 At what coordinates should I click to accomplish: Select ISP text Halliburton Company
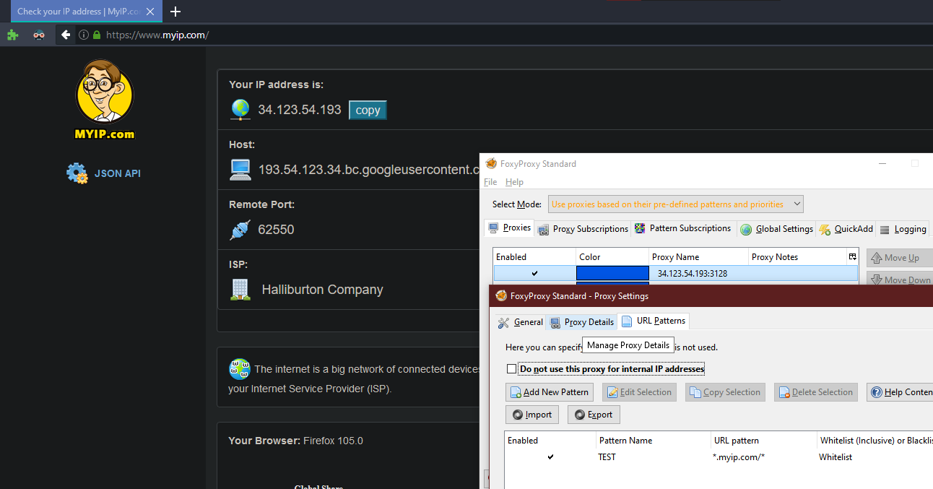click(322, 290)
